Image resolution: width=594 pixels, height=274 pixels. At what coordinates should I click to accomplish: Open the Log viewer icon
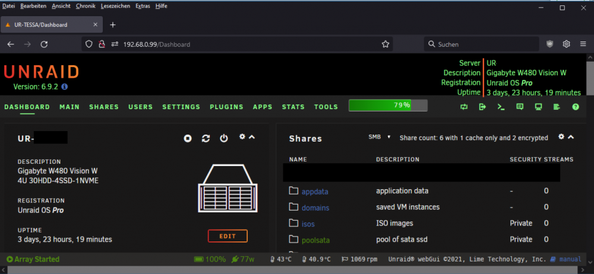[557, 107]
